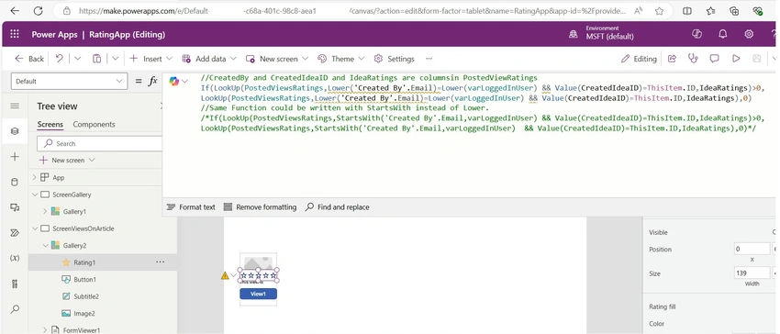Click the more options ellipsis in toolbar
The width and height of the screenshot is (780, 334).
(x=429, y=59)
